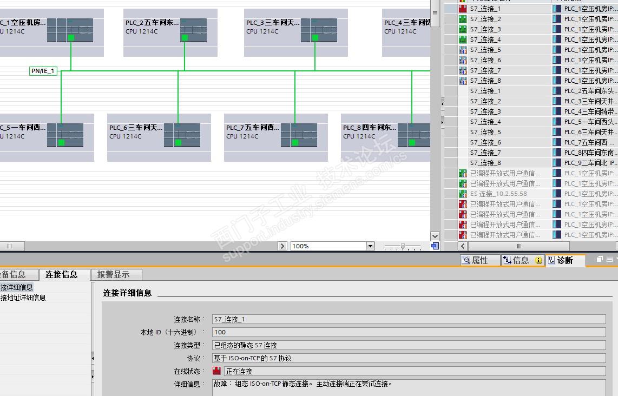Click float window icon right of 诊断 tab
Viewport: 618px width, 396px height.
click(600, 259)
